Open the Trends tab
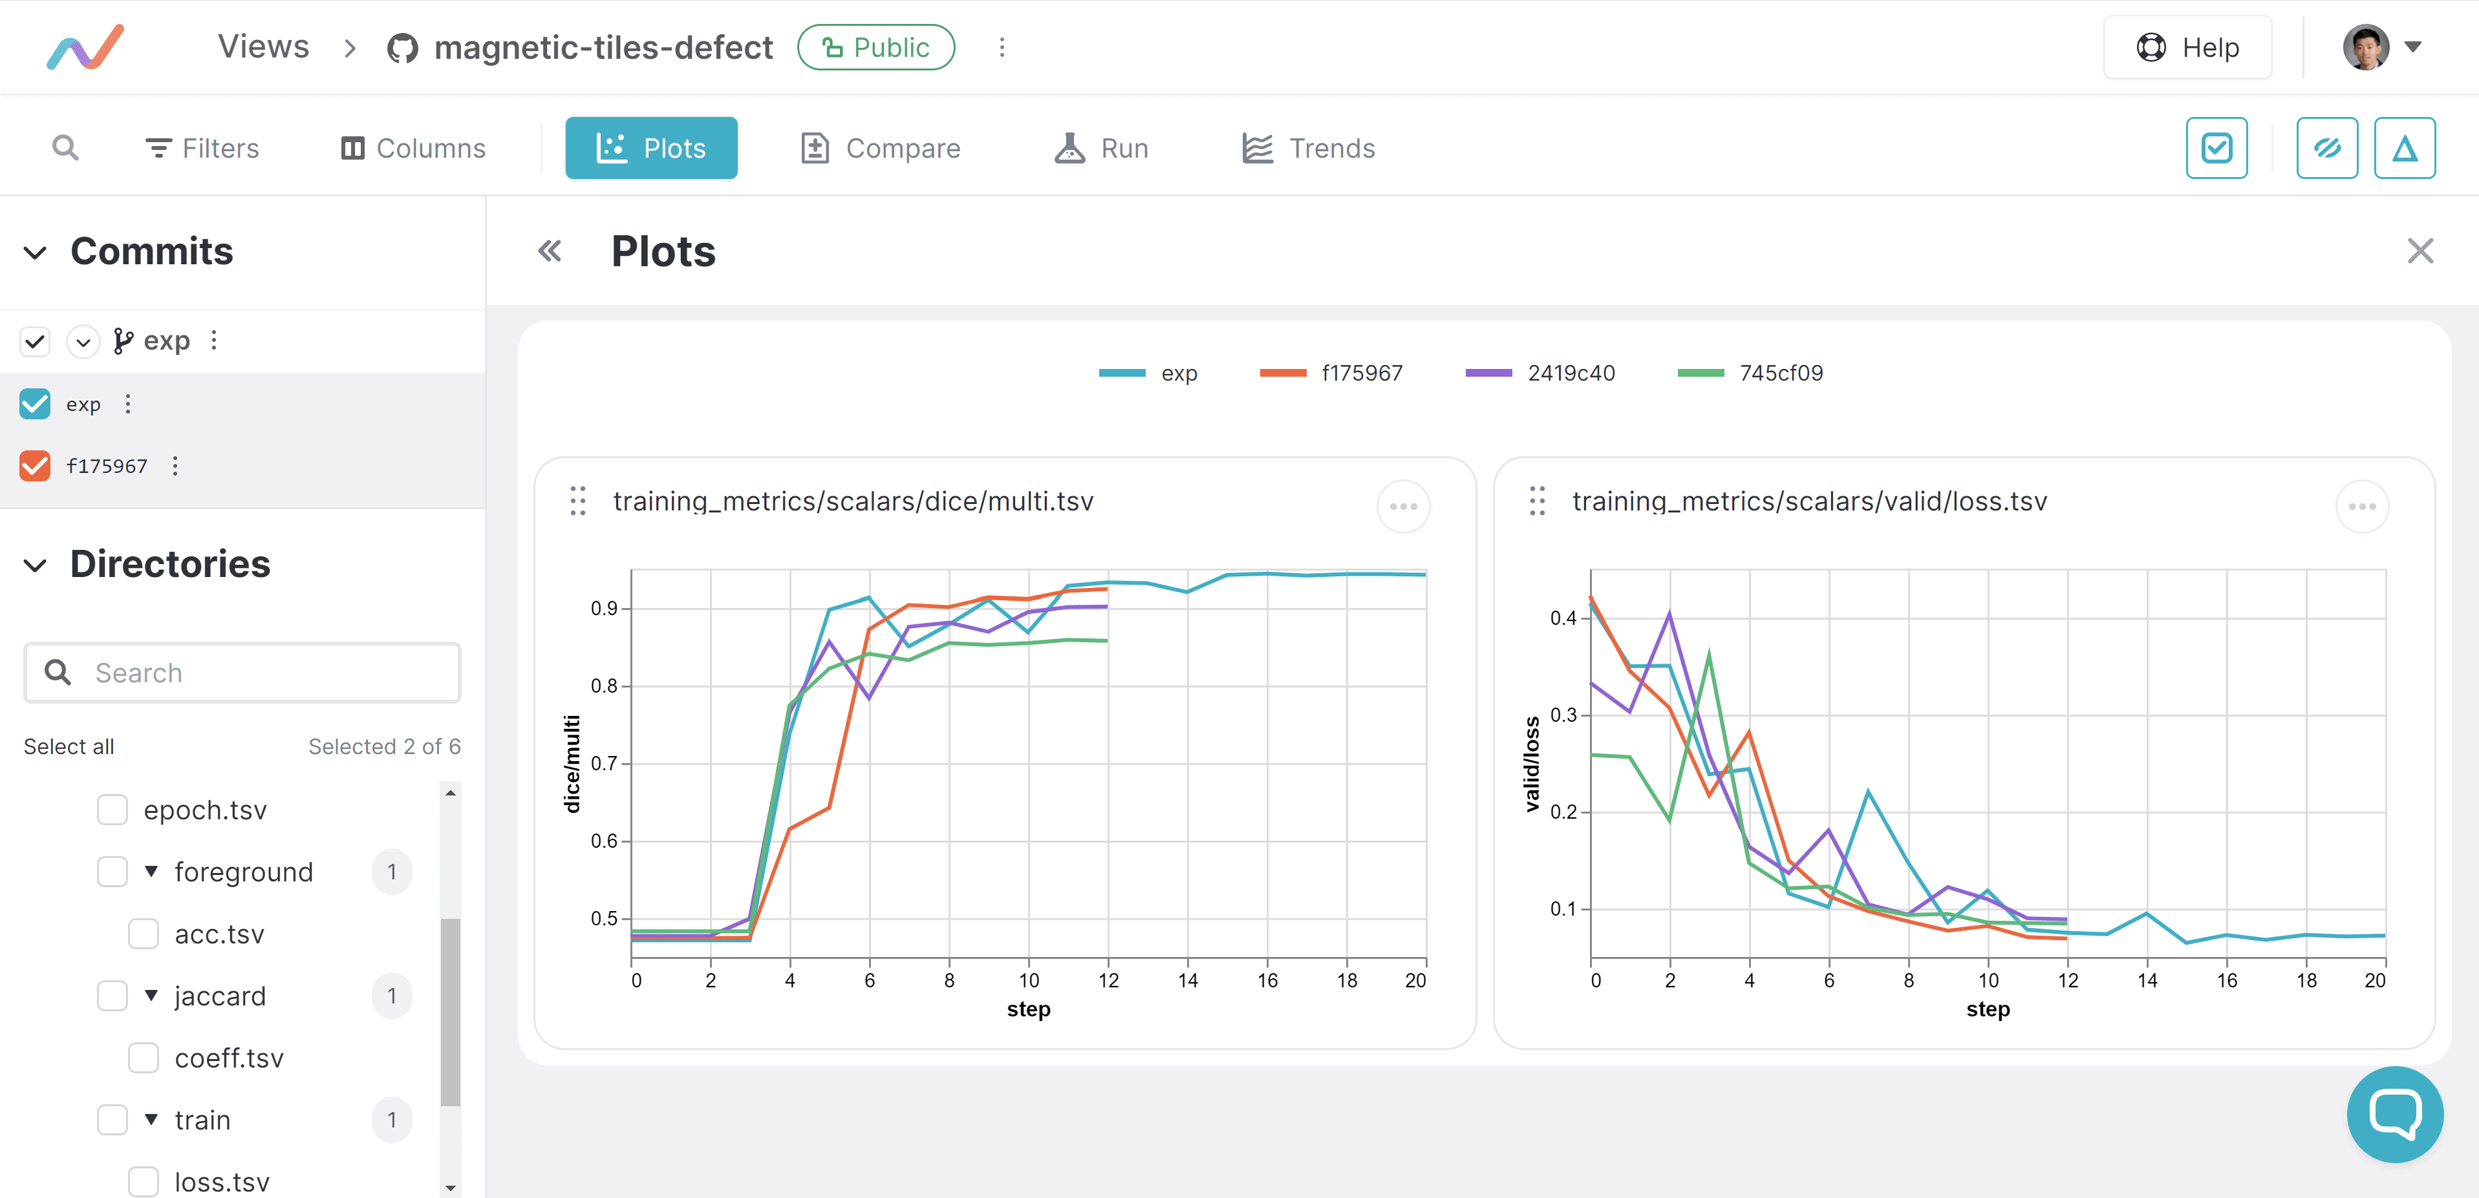Viewport: 2479px width, 1198px height. tap(1308, 148)
